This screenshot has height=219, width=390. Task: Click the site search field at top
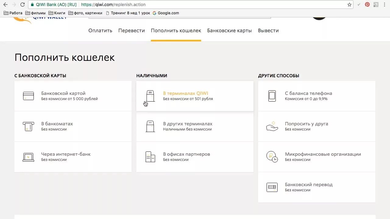tap(179, 18)
